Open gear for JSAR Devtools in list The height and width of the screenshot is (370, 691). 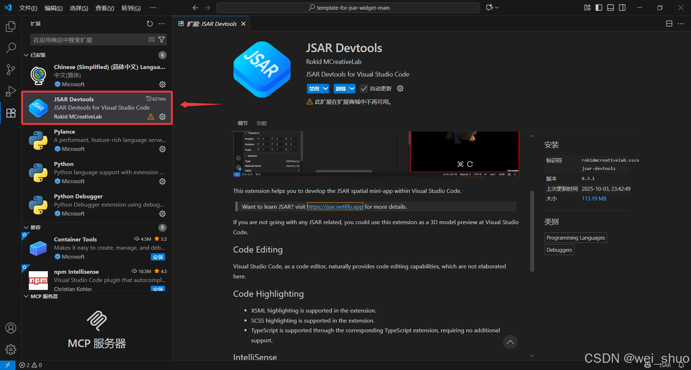point(162,117)
